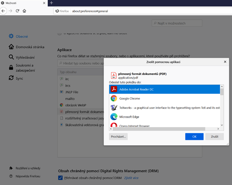Open the Zjistit více link
This screenshot has height=185, width=232.
point(131,178)
